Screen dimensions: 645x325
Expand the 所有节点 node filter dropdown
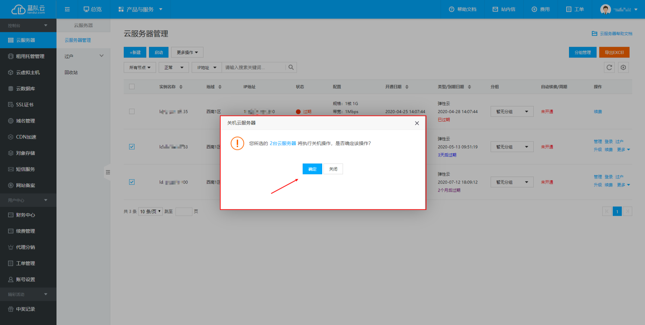tap(140, 68)
